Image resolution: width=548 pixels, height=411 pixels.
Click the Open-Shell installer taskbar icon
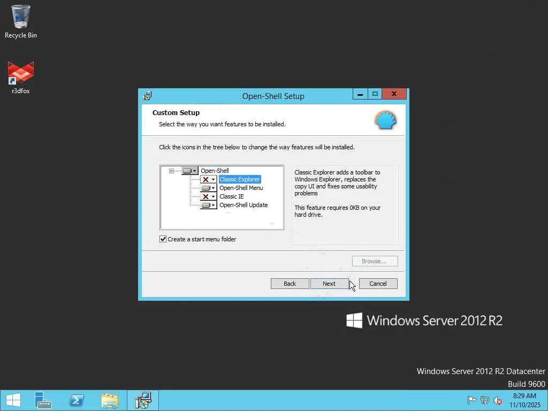tap(143, 400)
